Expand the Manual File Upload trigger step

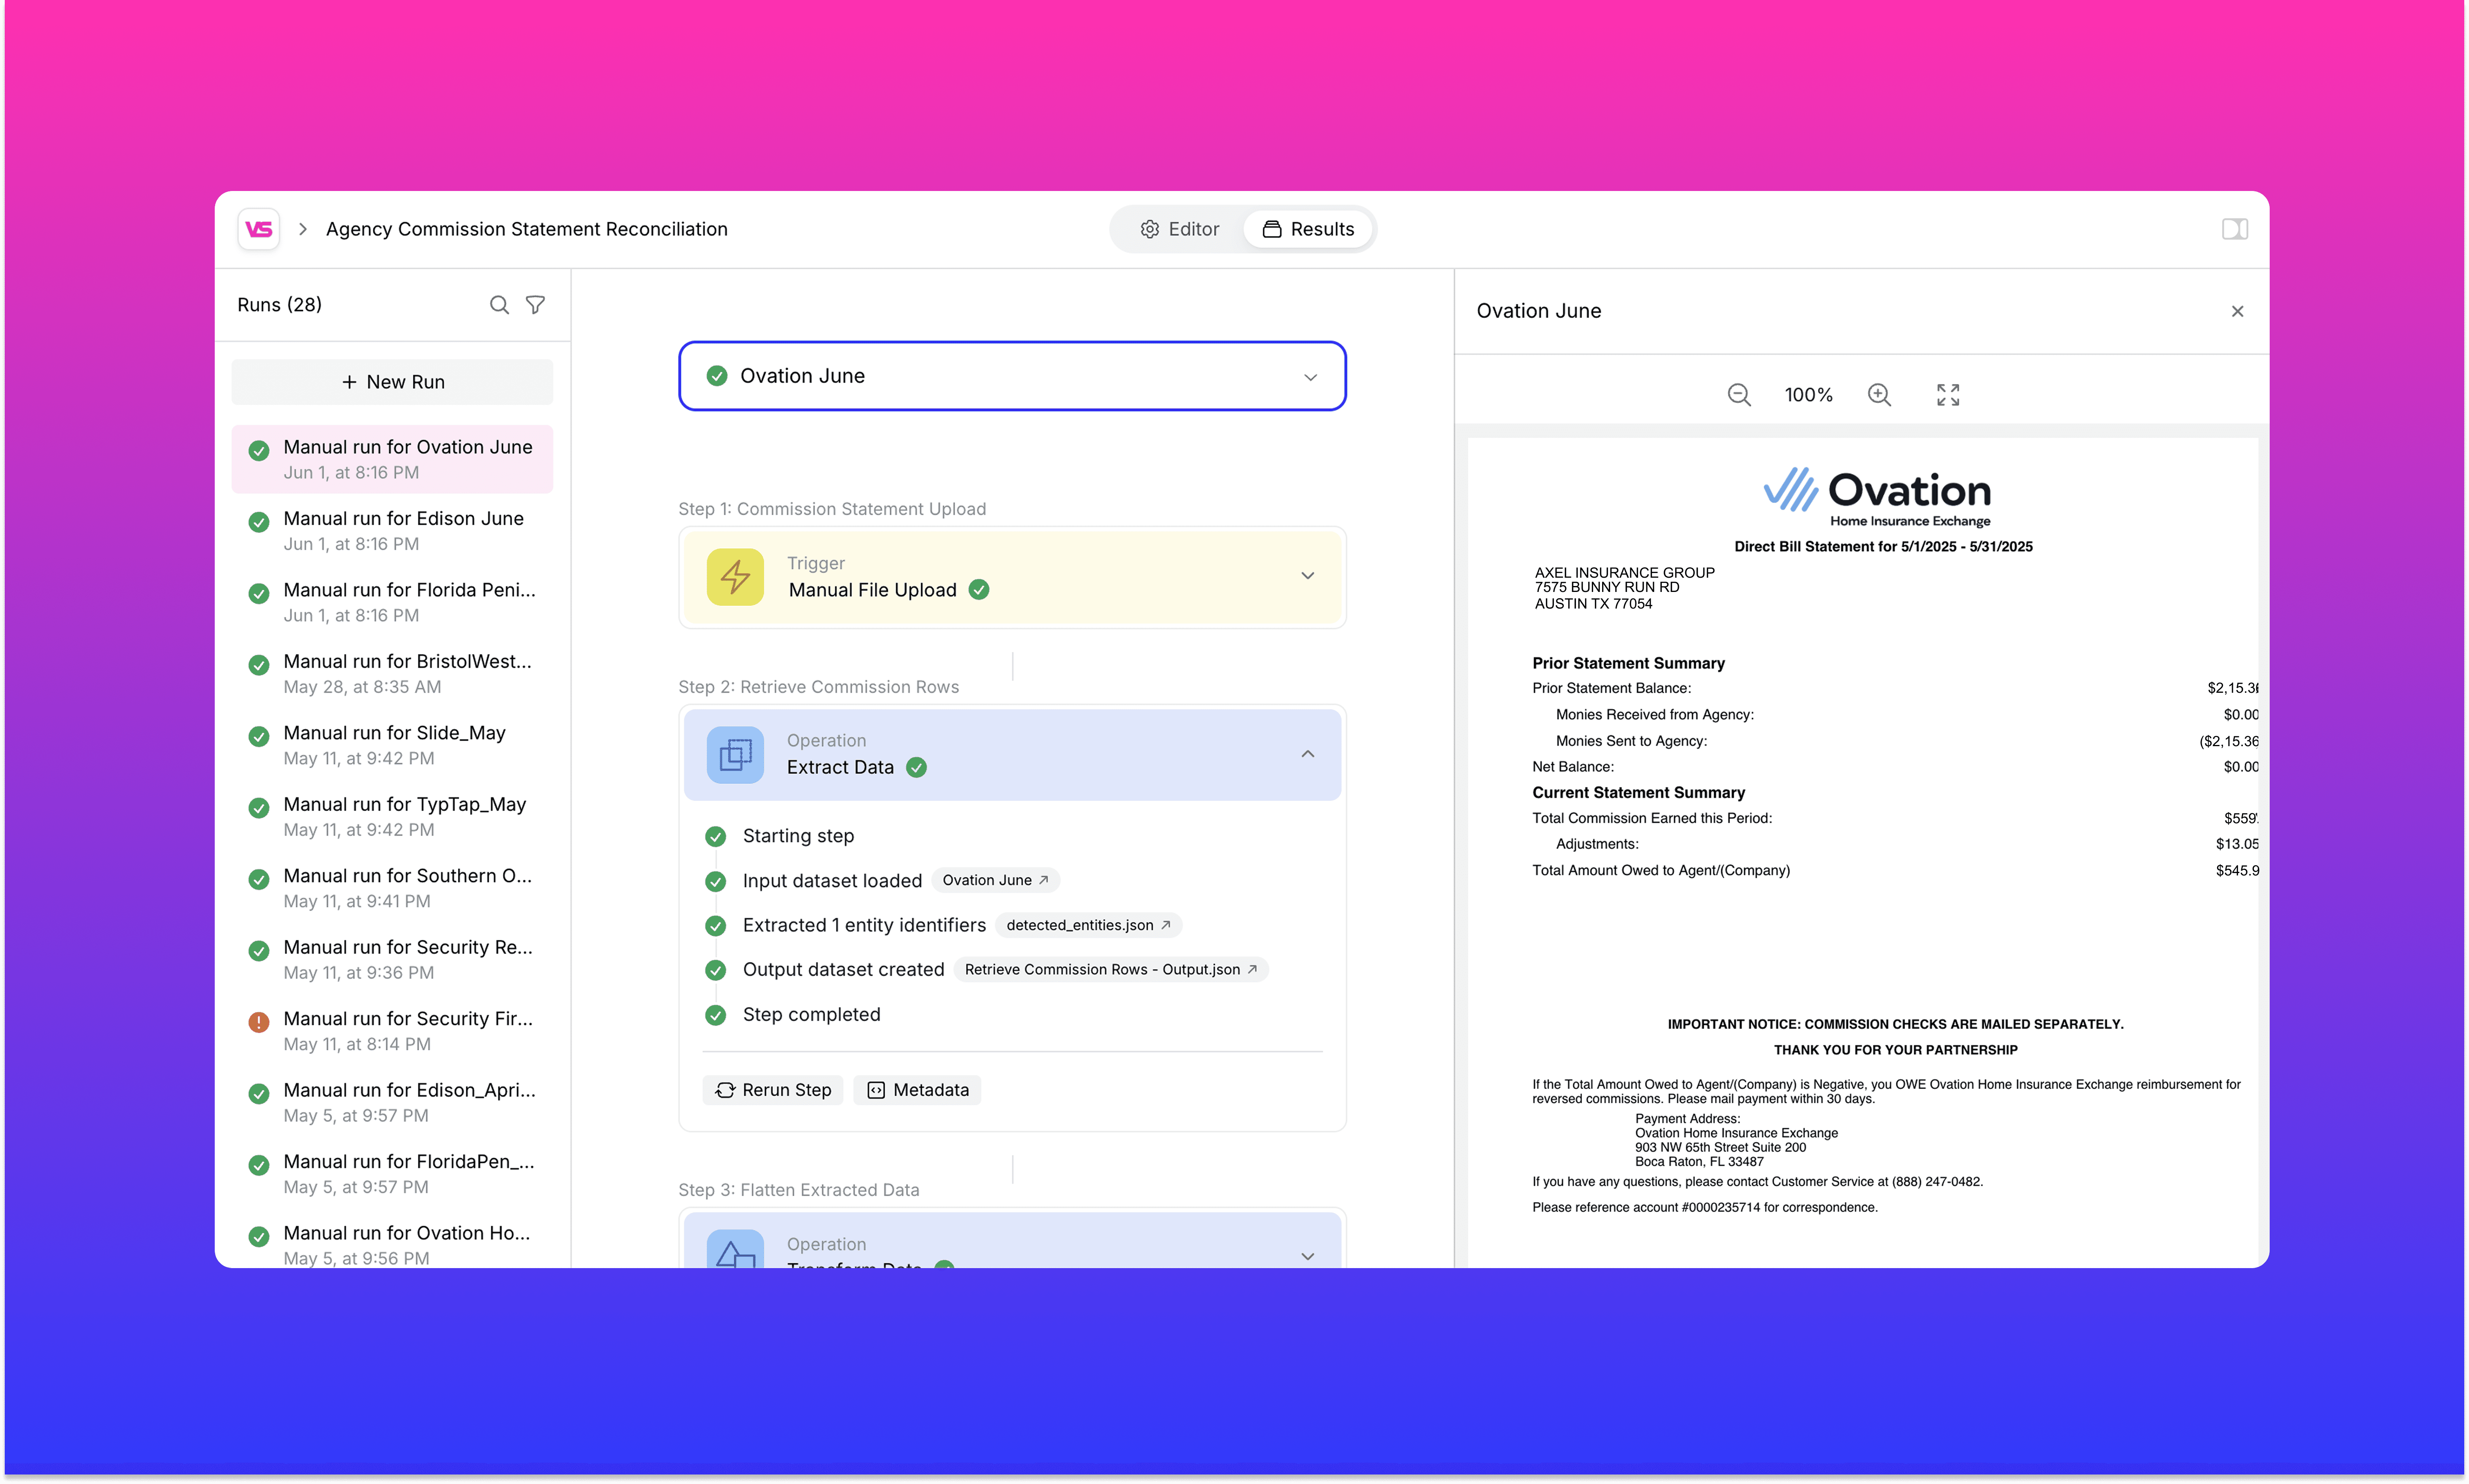(1308, 576)
